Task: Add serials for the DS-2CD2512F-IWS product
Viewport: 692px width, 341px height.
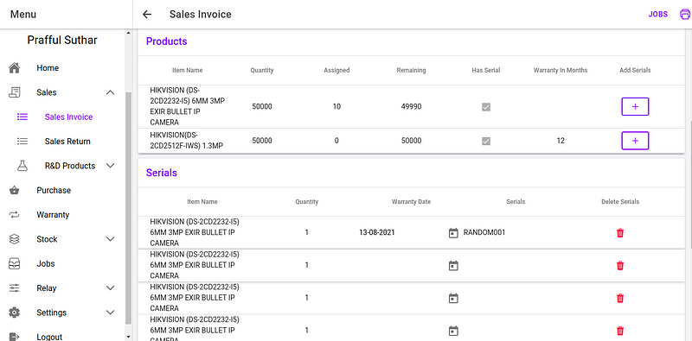Action: (635, 141)
